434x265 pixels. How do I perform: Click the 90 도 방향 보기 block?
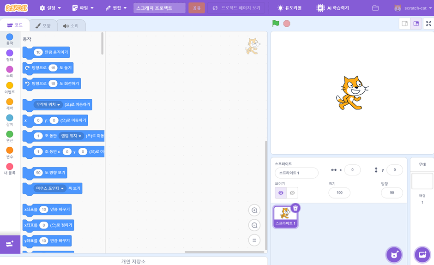click(x=45, y=173)
